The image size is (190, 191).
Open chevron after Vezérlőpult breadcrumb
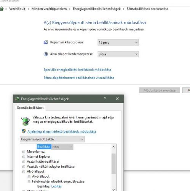pyautogui.click(x=28, y=9)
